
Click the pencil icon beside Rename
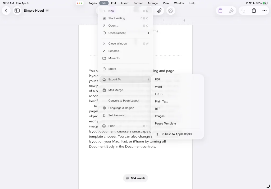coord(104,51)
